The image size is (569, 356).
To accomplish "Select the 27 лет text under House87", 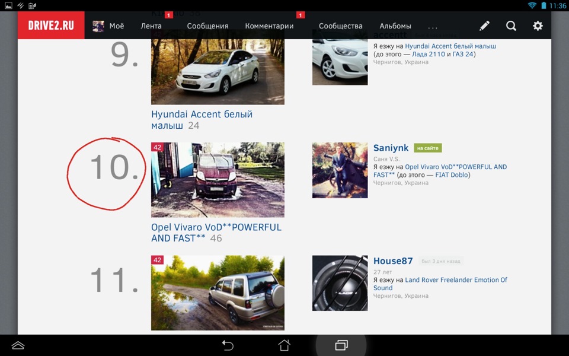I will click(x=382, y=272).
